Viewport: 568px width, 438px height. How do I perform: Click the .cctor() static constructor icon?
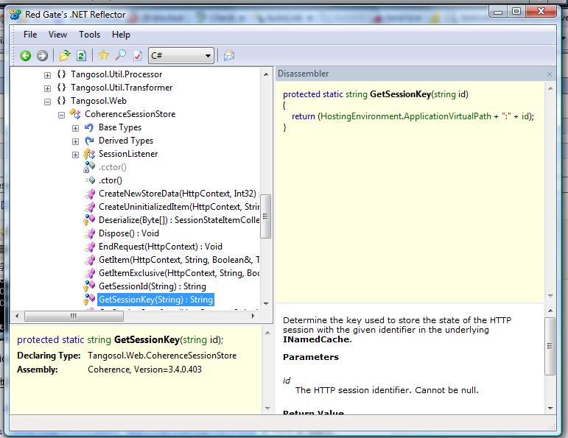(x=89, y=167)
